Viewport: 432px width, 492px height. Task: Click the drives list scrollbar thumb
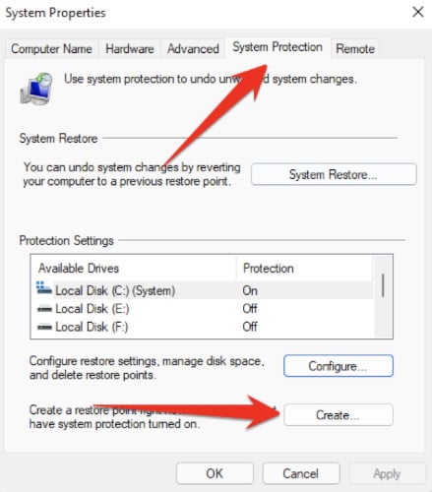point(383,285)
